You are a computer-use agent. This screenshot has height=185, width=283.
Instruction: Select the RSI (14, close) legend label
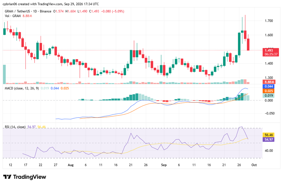coord(15,127)
